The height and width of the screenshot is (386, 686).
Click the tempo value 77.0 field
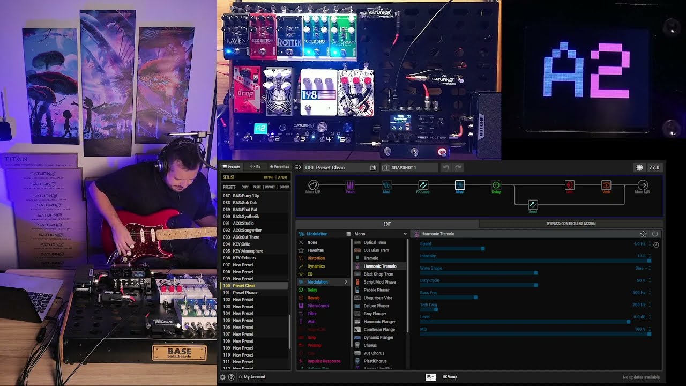point(654,168)
